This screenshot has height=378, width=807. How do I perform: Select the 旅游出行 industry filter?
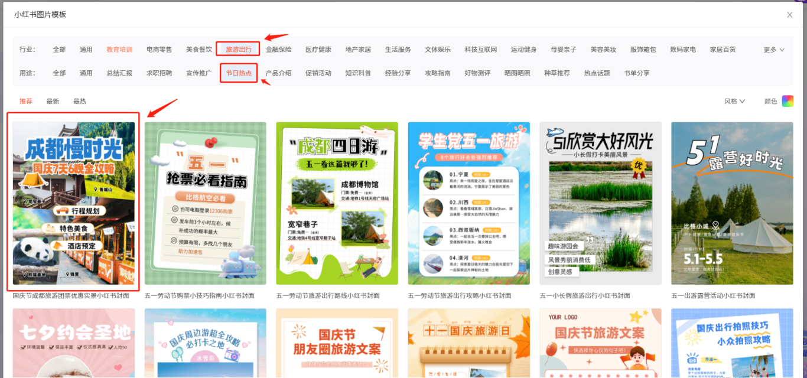(x=238, y=50)
